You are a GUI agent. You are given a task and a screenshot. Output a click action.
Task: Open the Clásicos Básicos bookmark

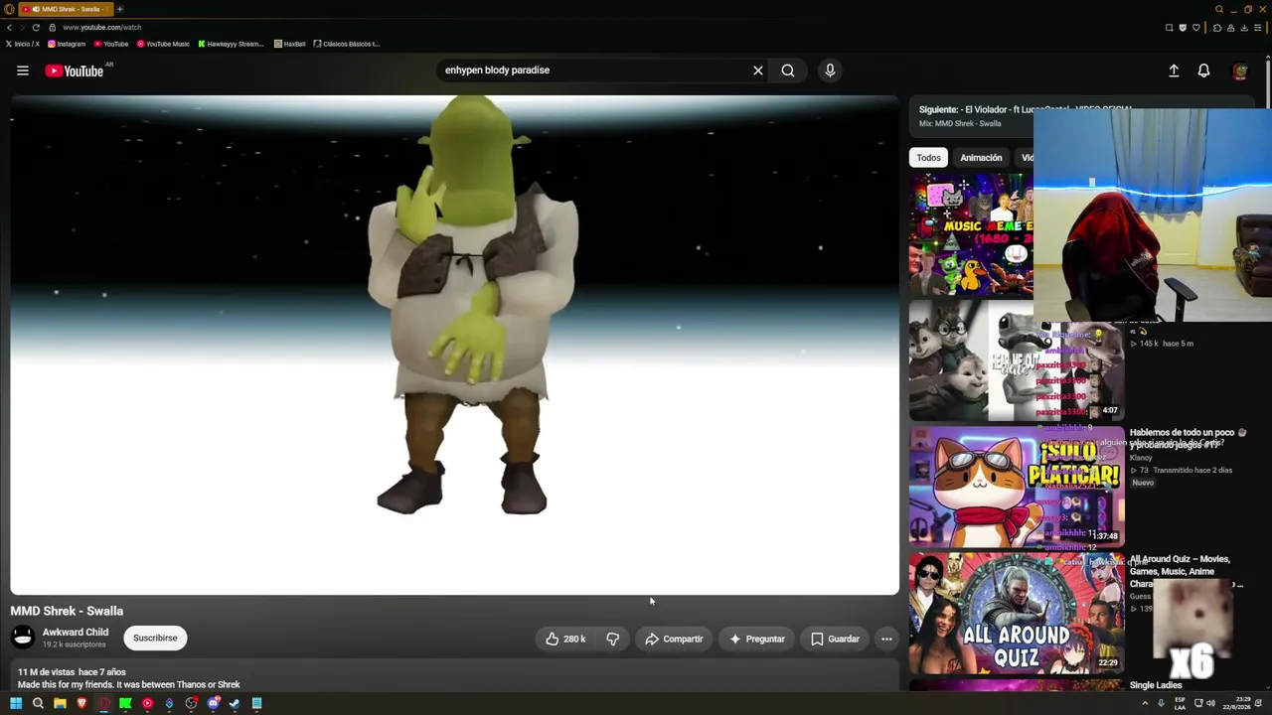click(347, 44)
